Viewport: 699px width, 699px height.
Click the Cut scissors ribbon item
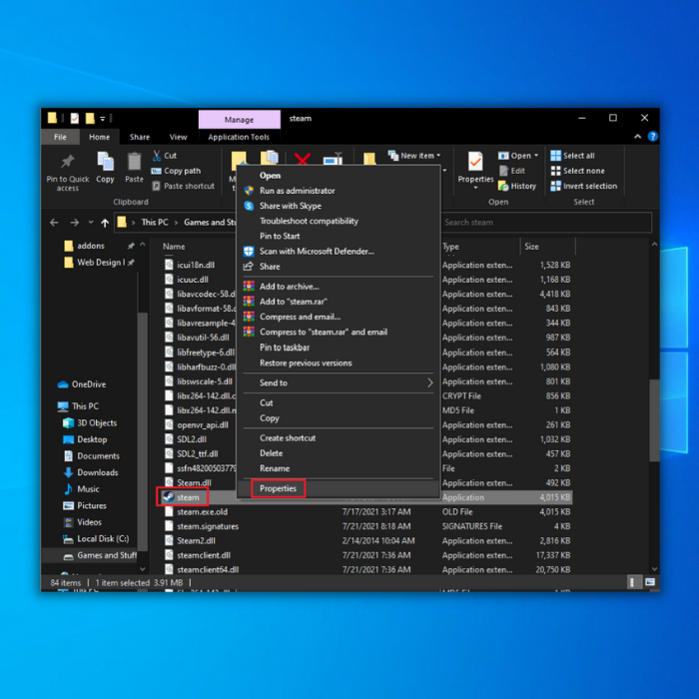pyautogui.click(x=165, y=156)
